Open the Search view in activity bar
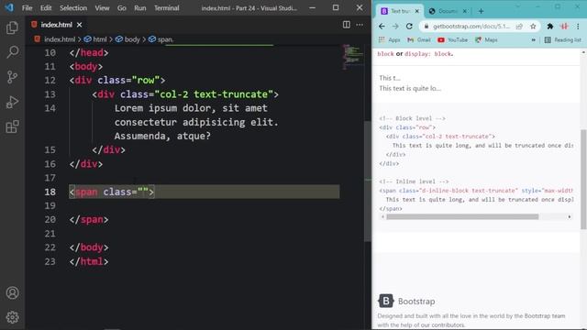This screenshot has width=587, height=330. click(x=12, y=52)
